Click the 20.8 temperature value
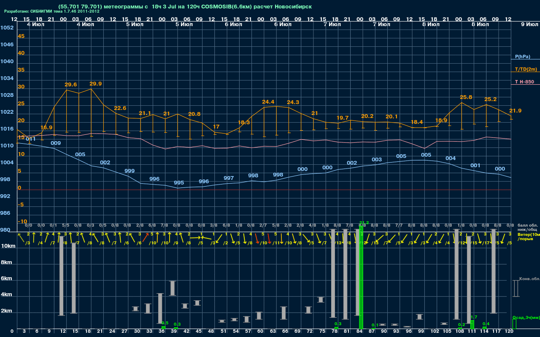 pyautogui.click(x=194, y=114)
